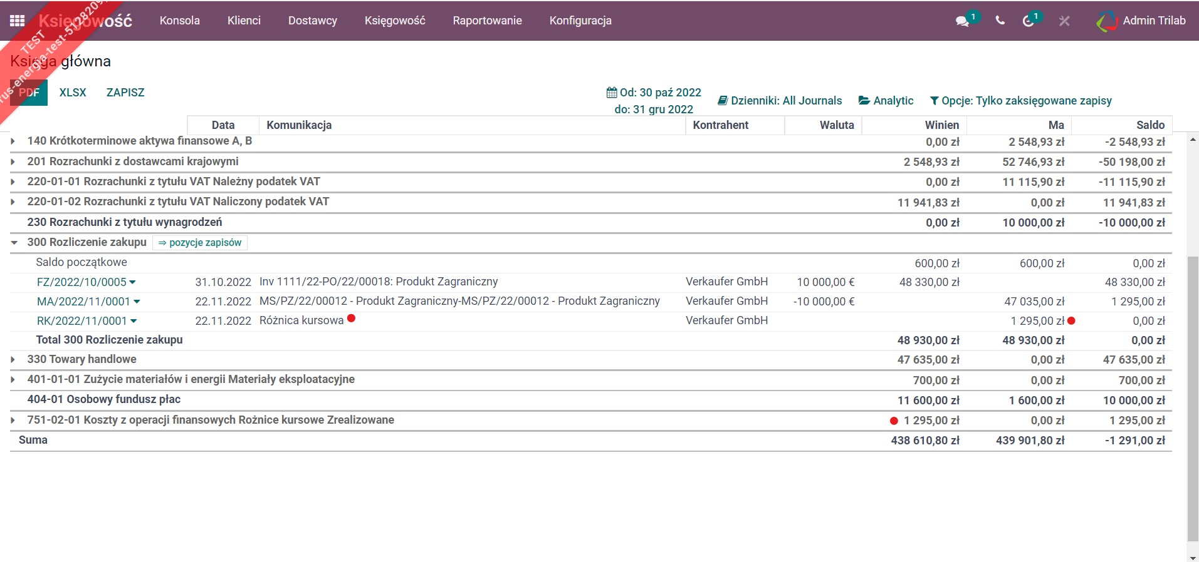This screenshot has height=562, width=1199.
Task: Click the pozycje zapisów link
Action: 200,243
